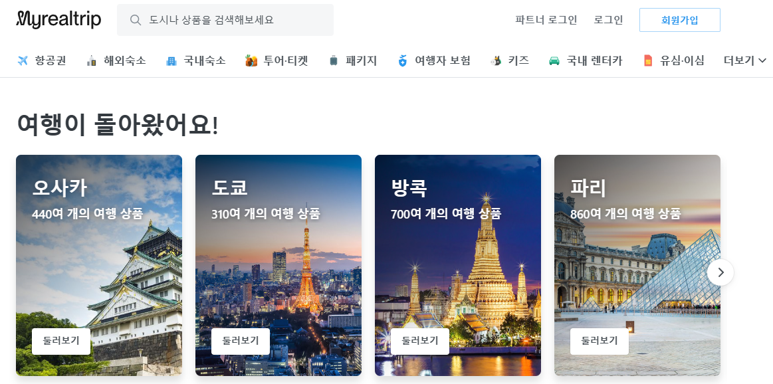This screenshot has height=384, width=773.
Task: Go to Myrealtrip home logo
Action: (58, 19)
